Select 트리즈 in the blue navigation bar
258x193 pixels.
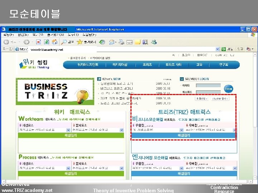pyautogui.click(x=147, y=65)
